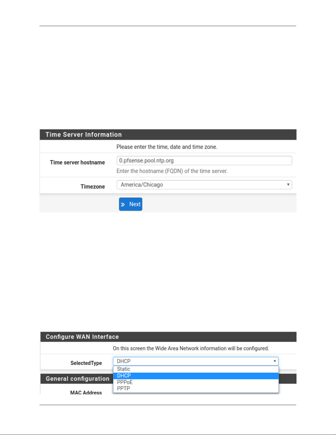Select the Static option in list
Viewport: 336px width, 435px height.
[x=196, y=369]
